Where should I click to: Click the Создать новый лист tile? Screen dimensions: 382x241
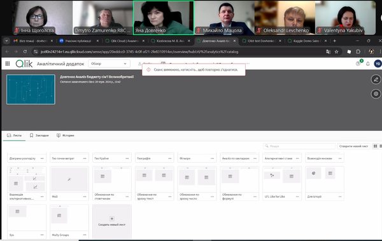click(x=112, y=221)
